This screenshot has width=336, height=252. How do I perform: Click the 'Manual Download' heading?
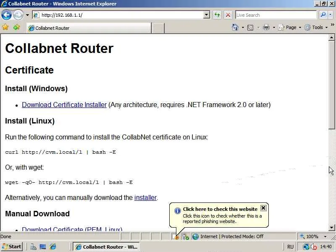(37, 214)
